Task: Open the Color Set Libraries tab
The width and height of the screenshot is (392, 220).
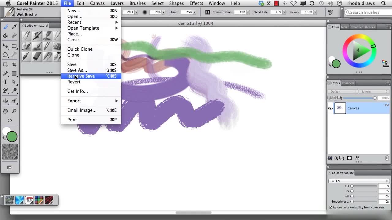Action: pyautogui.click(x=363, y=27)
